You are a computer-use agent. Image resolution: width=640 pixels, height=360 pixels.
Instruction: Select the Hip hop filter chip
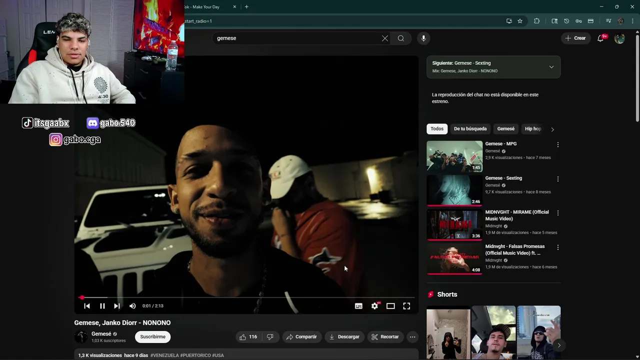click(533, 129)
